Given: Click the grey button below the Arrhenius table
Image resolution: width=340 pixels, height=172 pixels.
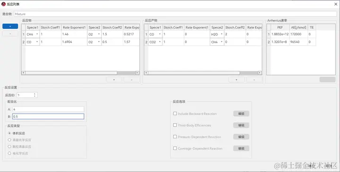Looking at the screenshot, I should [327, 79].
